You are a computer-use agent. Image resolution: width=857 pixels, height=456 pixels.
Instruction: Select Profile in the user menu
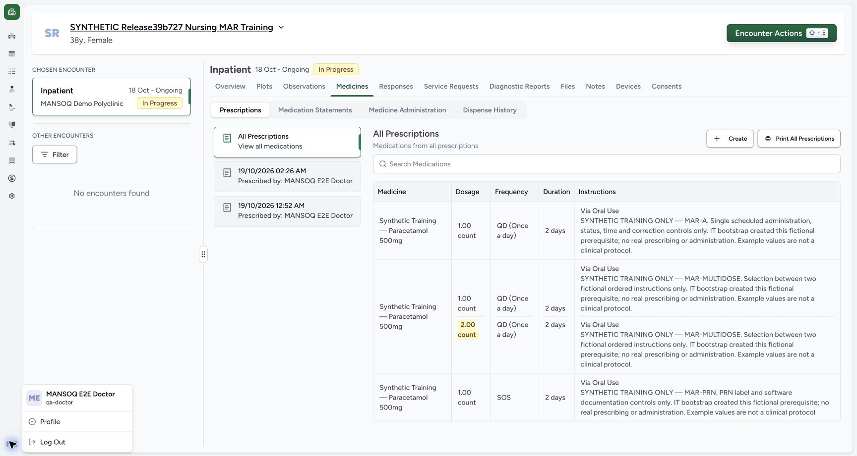click(x=77, y=422)
